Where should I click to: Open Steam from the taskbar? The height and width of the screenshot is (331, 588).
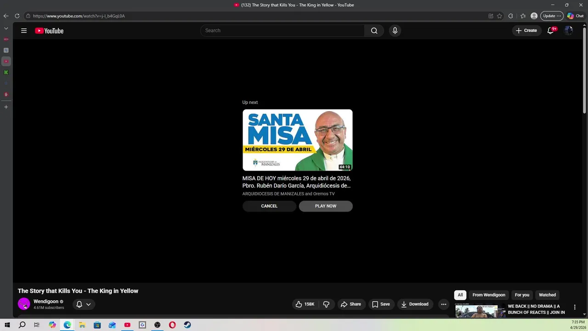point(187,325)
